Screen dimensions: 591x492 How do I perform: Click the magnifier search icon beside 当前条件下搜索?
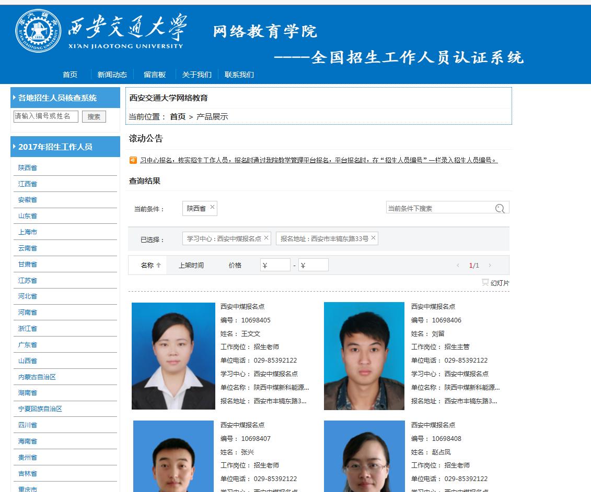pyautogui.click(x=500, y=208)
